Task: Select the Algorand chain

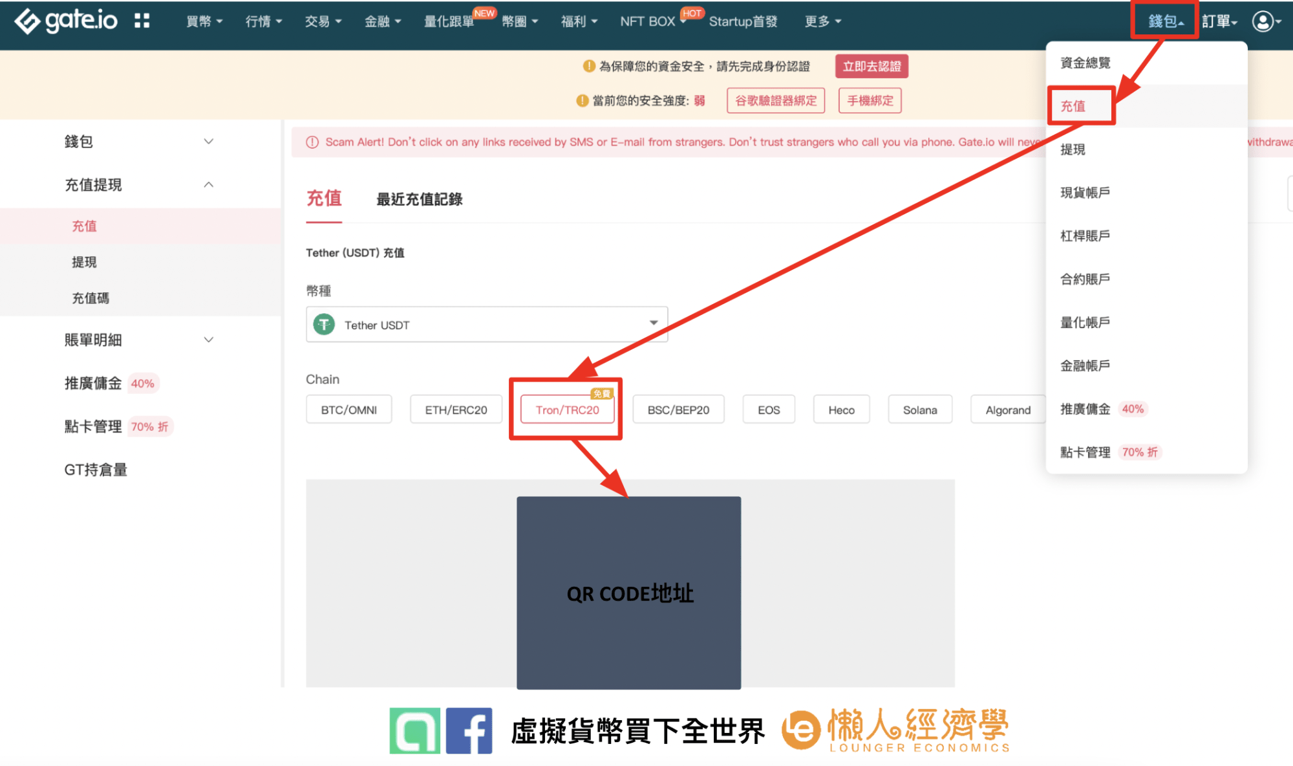Action: tap(1008, 410)
